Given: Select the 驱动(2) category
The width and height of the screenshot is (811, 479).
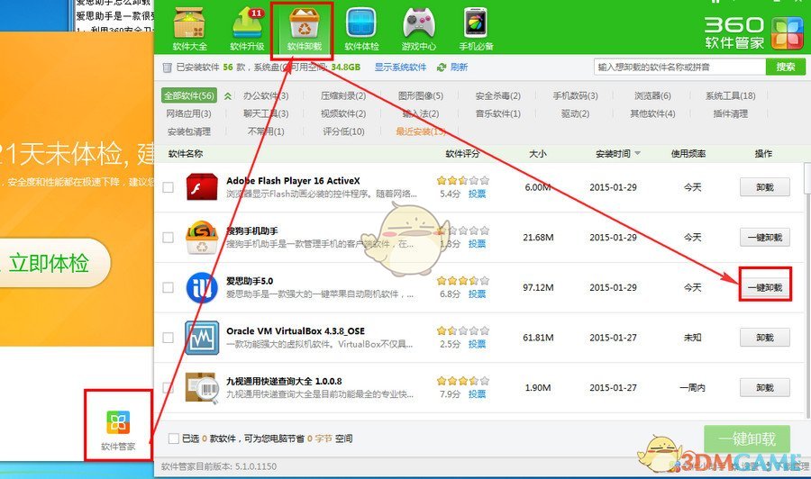Looking at the screenshot, I should point(575,113).
